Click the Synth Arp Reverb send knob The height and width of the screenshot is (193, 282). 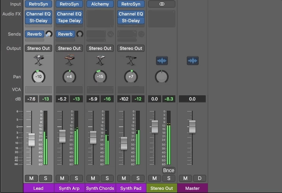point(80,34)
